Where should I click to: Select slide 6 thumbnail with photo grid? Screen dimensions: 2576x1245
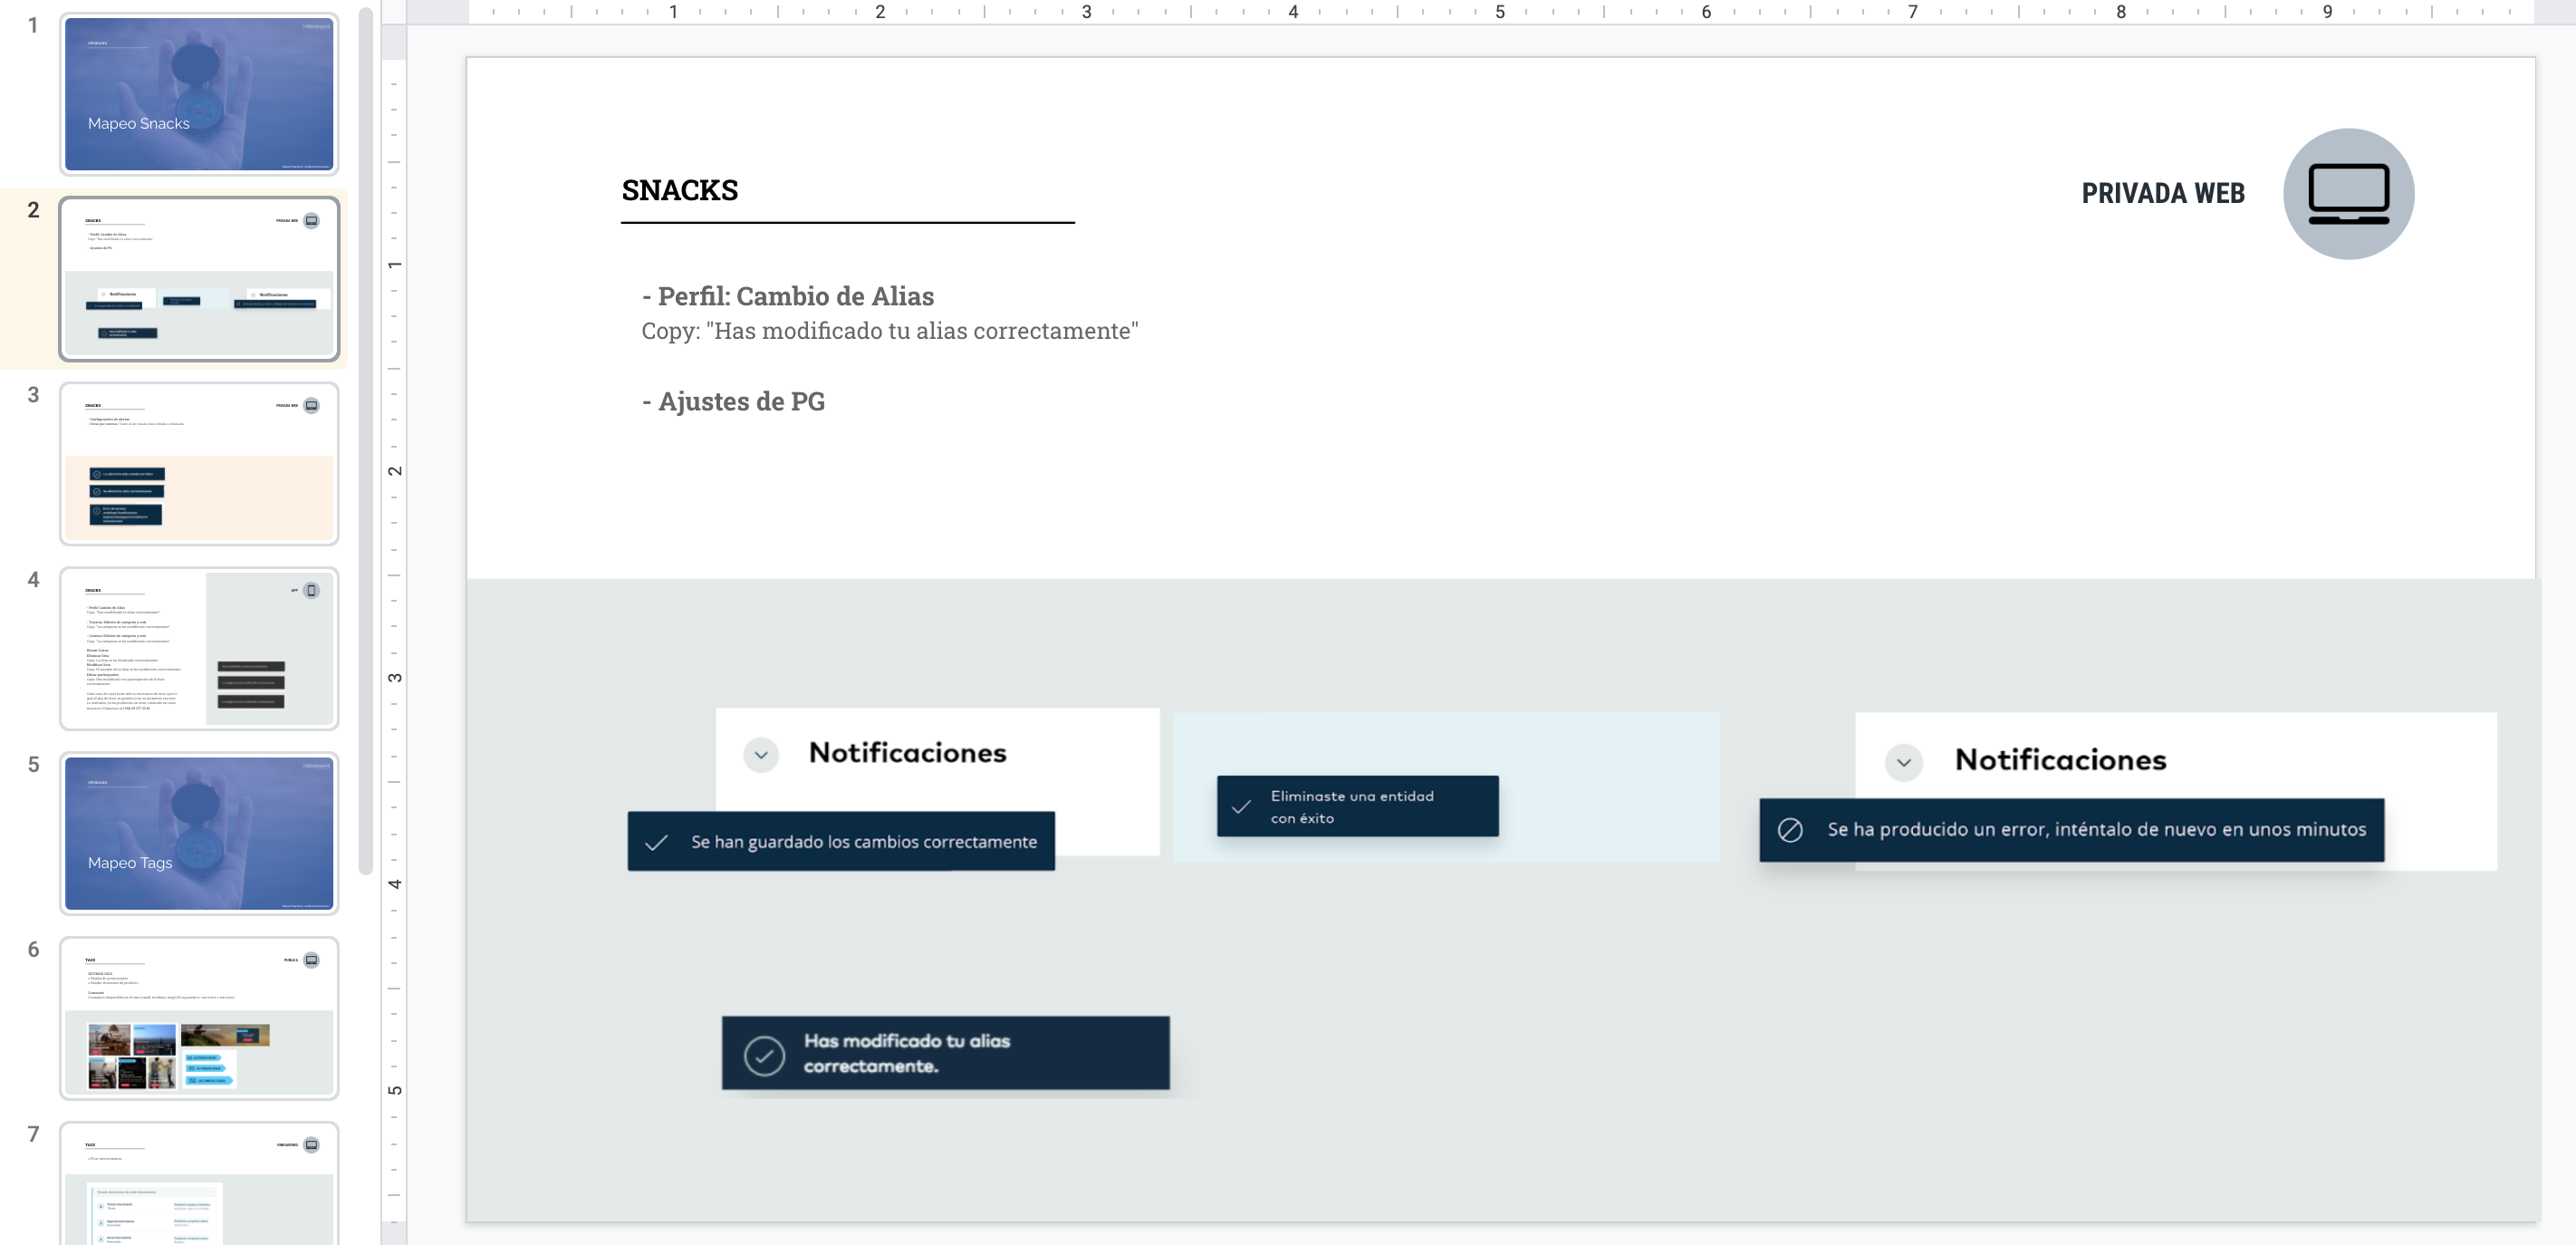[x=199, y=1018]
